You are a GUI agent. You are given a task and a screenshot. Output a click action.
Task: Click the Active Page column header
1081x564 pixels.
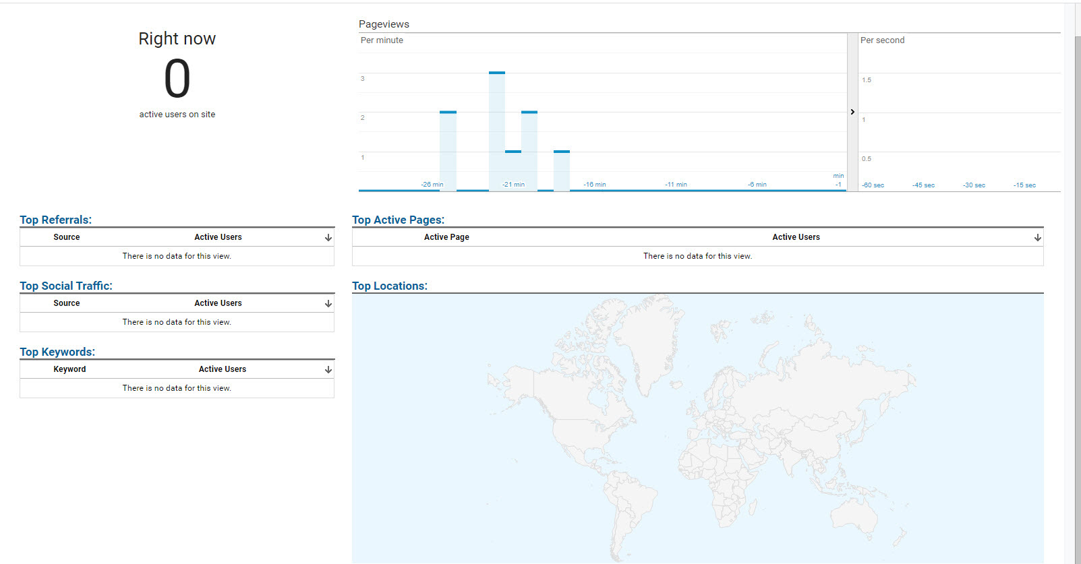pyautogui.click(x=446, y=237)
